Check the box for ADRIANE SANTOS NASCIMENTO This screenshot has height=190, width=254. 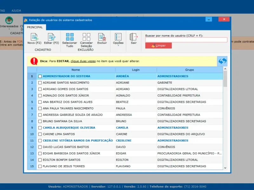(40, 83)
